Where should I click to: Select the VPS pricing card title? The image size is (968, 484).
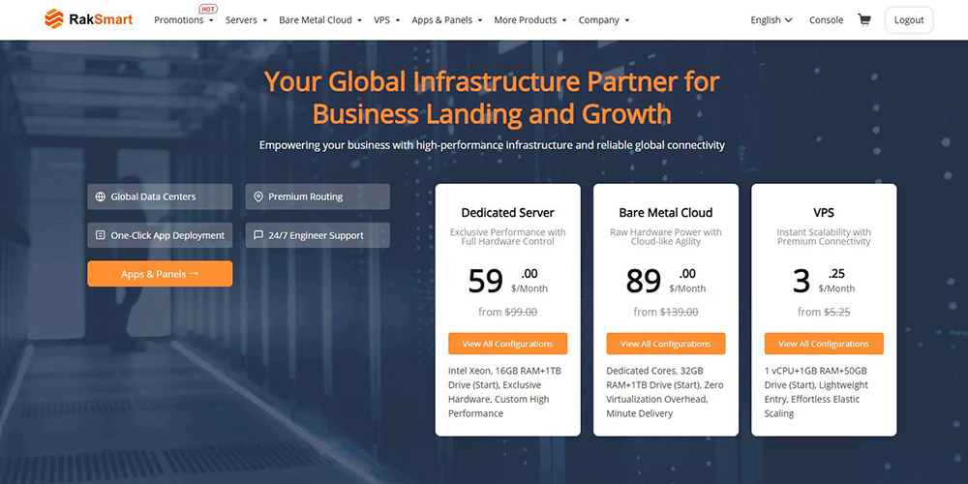824,213
